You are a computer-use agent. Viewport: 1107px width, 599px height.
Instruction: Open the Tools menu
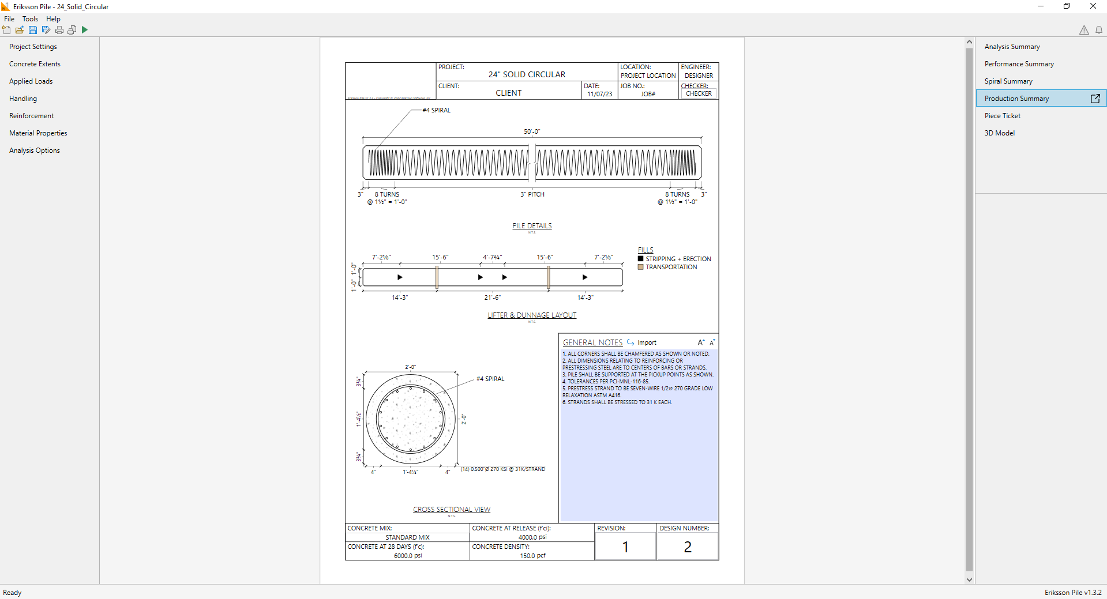click(30, 19)
